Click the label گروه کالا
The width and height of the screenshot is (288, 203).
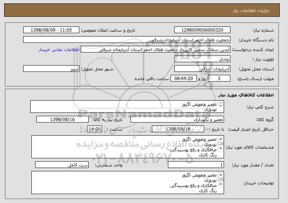265,120
